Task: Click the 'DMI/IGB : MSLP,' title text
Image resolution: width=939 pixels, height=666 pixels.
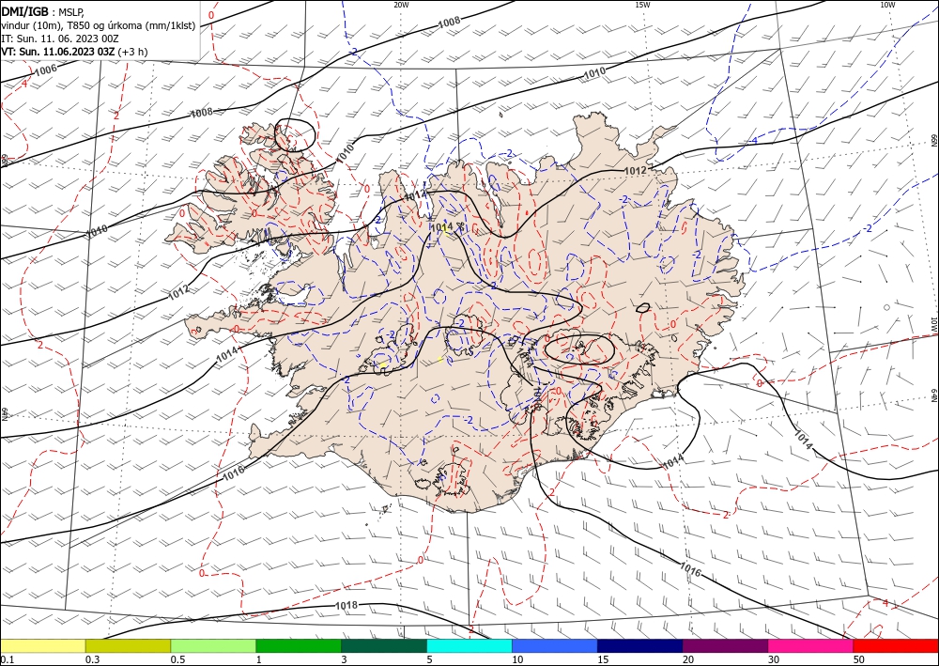Action: [x=43, y=11]
